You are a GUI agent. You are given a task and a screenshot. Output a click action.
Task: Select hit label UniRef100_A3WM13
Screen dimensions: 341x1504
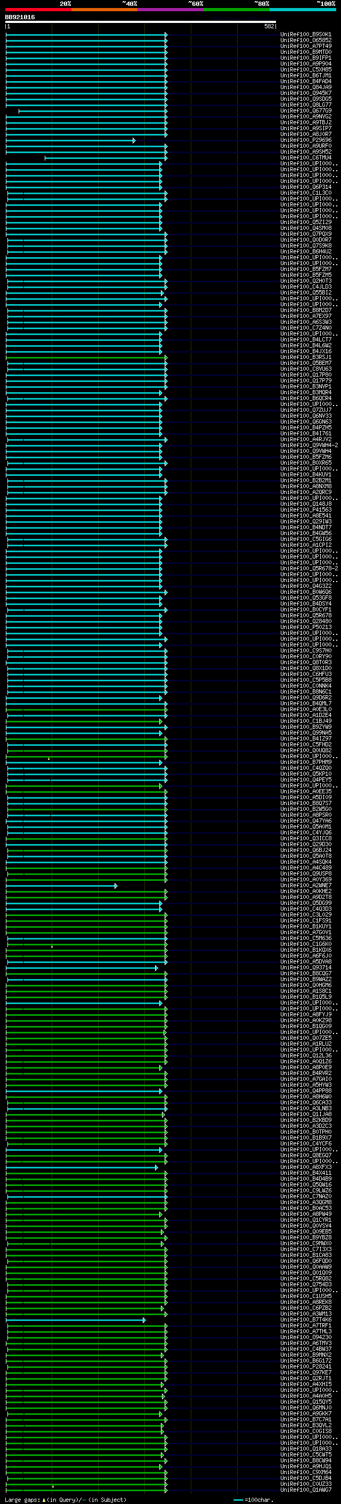305,1314
